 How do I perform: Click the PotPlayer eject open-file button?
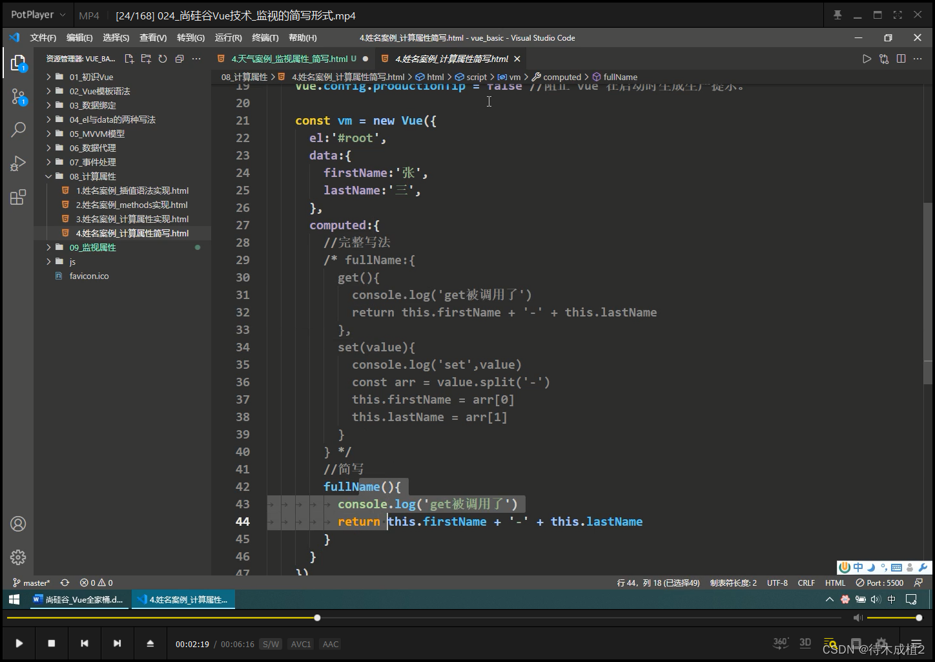coord(150,643)
